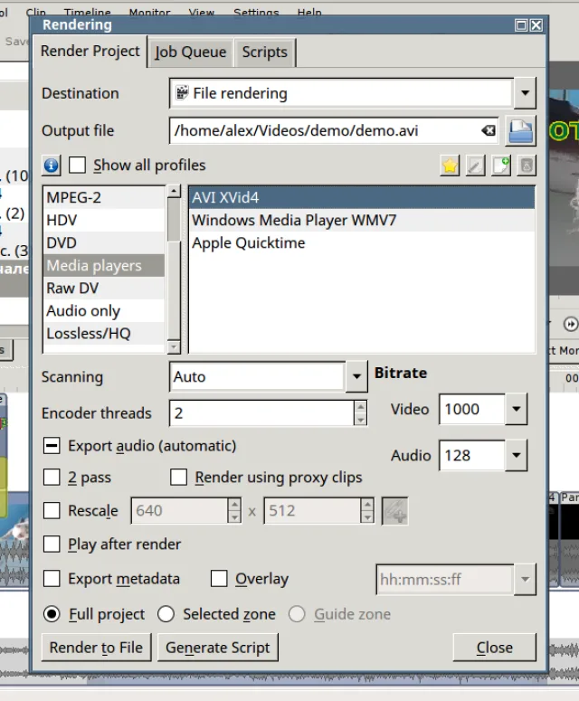Select the Selected zone radio button

(x=166, y=614)
